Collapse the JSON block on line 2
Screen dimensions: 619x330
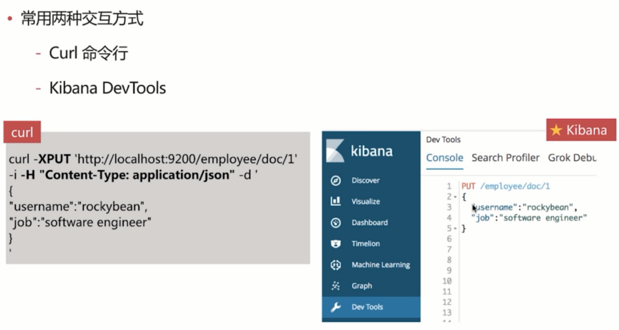click(x=456, y=197)
